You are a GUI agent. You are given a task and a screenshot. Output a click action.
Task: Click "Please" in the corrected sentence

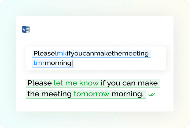tap(40, 83)
